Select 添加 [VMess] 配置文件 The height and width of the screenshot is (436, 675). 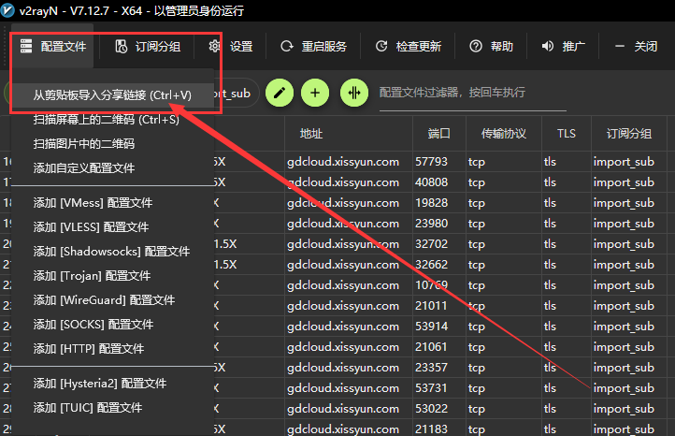coord(93,202)
